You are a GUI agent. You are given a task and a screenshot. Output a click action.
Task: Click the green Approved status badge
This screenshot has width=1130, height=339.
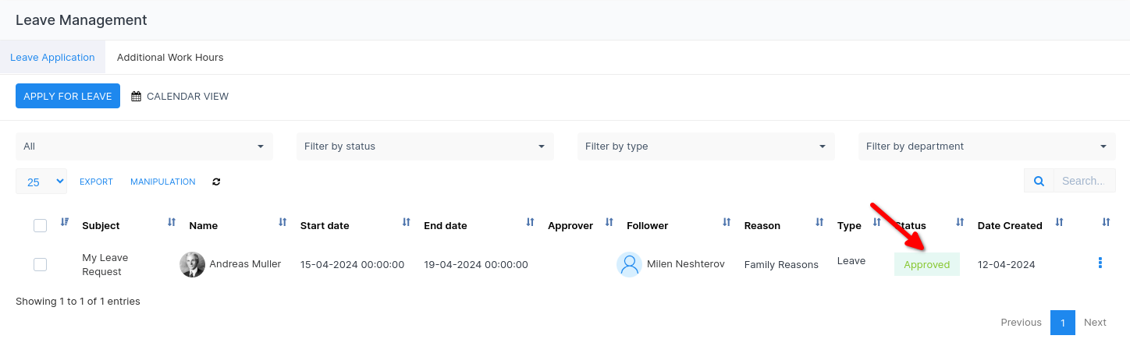926,265
